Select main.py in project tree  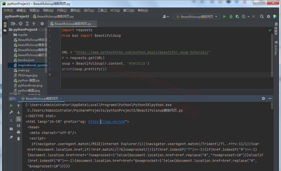24,70
